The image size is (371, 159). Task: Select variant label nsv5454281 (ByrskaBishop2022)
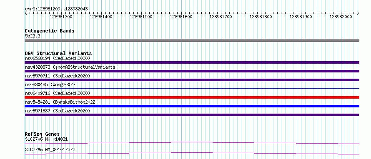[61, 102]
